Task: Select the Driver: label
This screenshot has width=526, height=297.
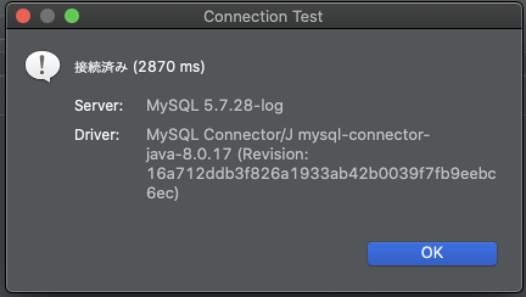Action: [97, 134]
